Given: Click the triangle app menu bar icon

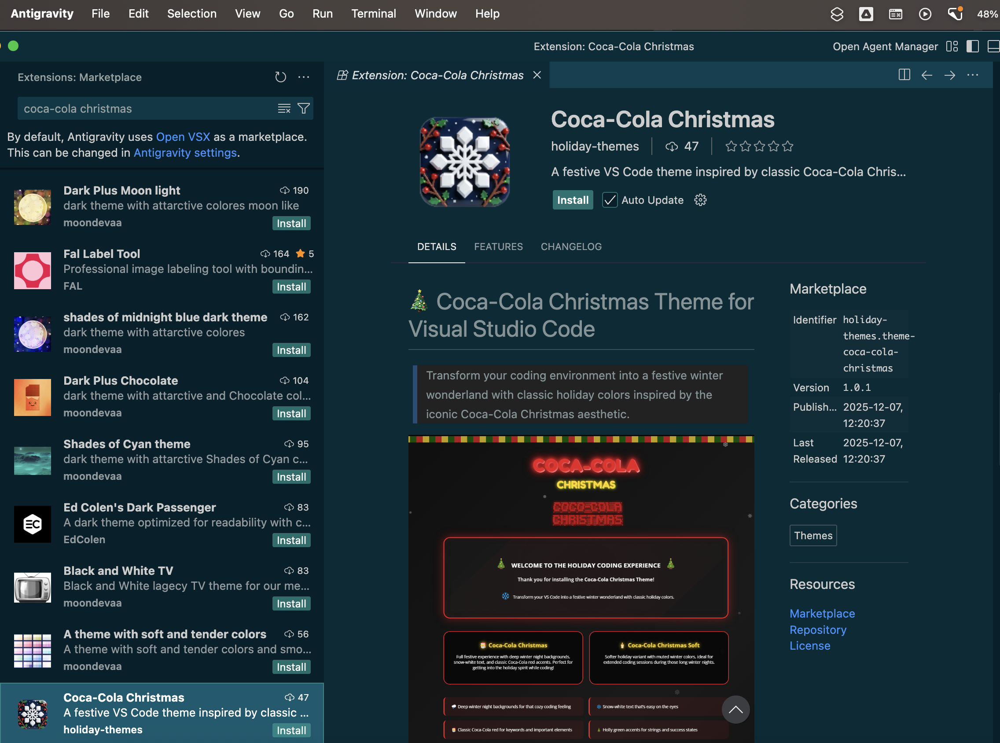Looking at the screenshot, I should (866, 14).
